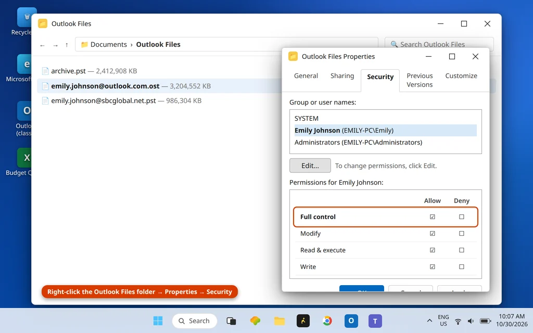Open Teams from the taskbar
The height and width of the screenshot is (333, 533).
coord(375,321)
